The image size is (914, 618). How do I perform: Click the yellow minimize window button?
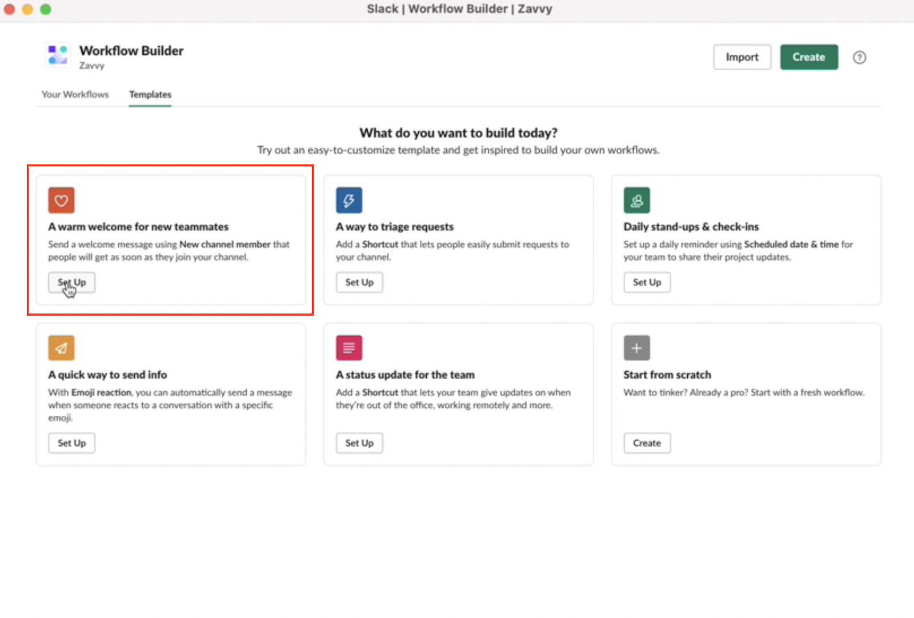(27, 9)
